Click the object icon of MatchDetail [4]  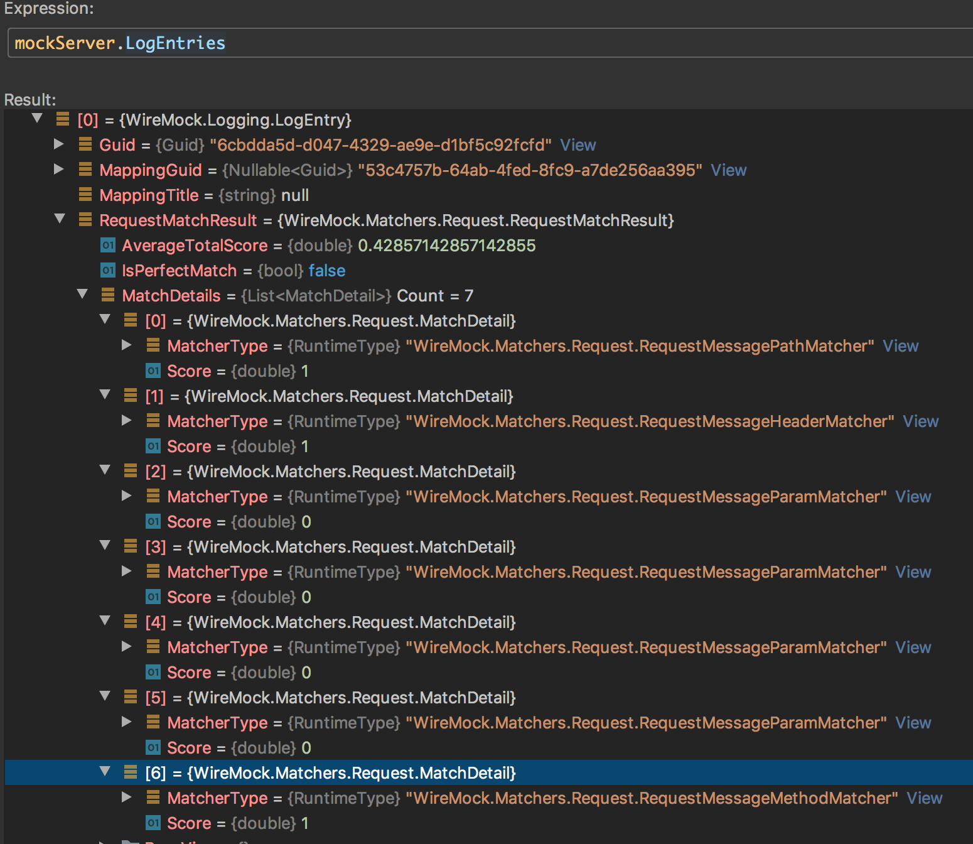click(x=131, y=622)
